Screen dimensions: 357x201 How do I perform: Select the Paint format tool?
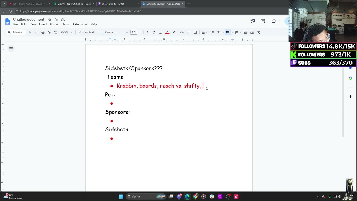tap(56, 32)
